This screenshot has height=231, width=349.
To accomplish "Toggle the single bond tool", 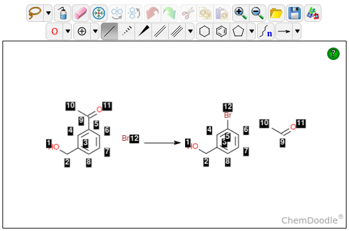I will pos(109,31).
